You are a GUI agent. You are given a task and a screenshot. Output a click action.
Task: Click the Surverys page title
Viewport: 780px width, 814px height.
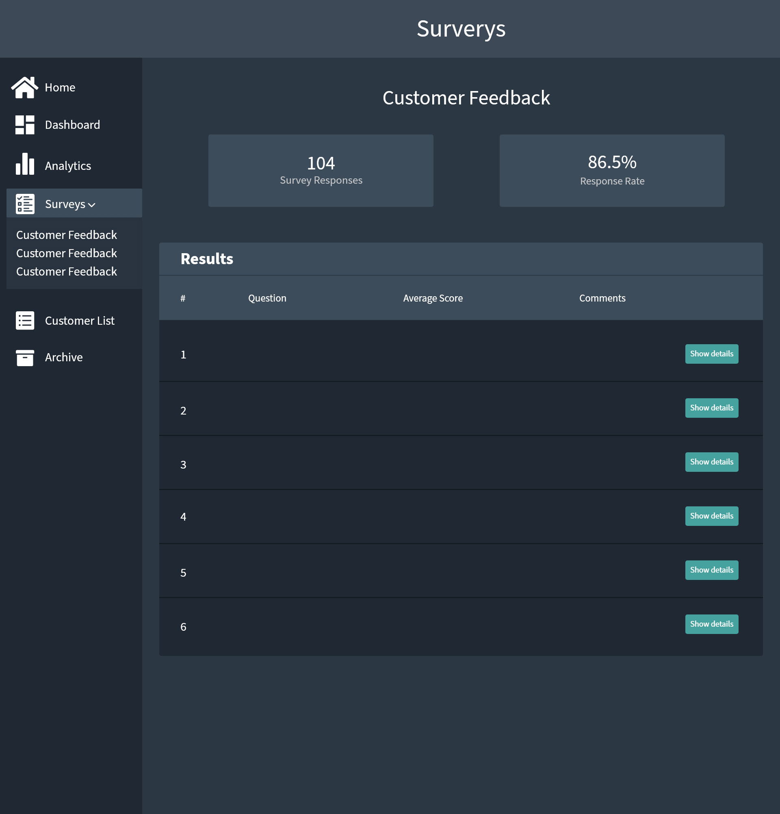click(x=461, y=29)
